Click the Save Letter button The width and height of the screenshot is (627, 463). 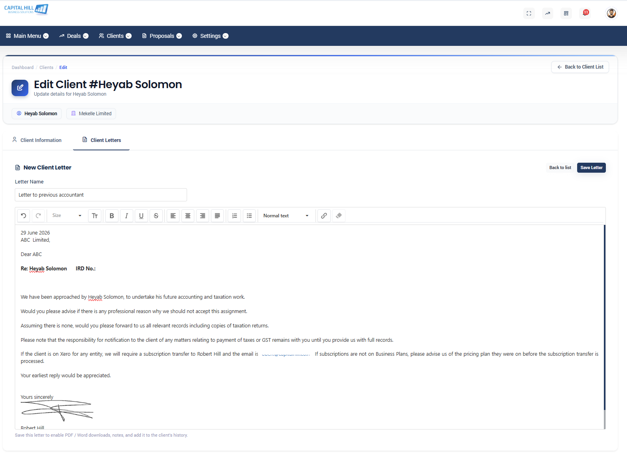pyautogui.click(x=592, y=167)
